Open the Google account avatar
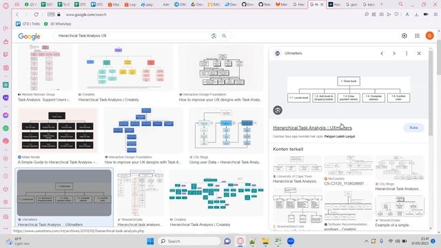The height and width of the screenshot is (248, 441). click(x=429, y=36)
